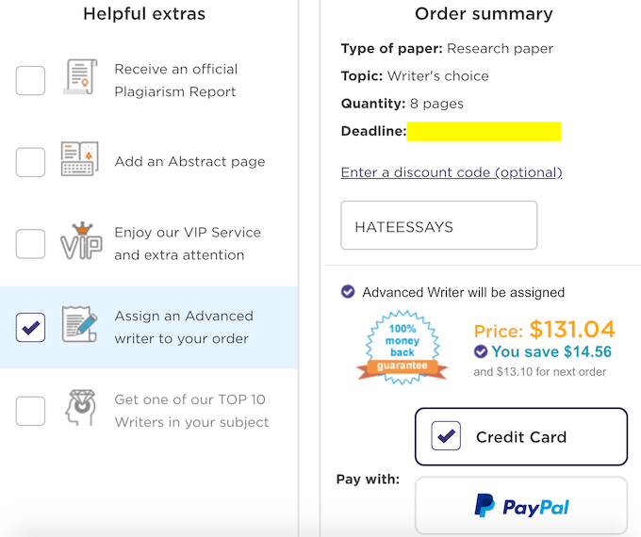The height and width of the screenshot is (537, 641).
Task: Click the HATEESSAYS discount code field
Action: coord(438,226)
